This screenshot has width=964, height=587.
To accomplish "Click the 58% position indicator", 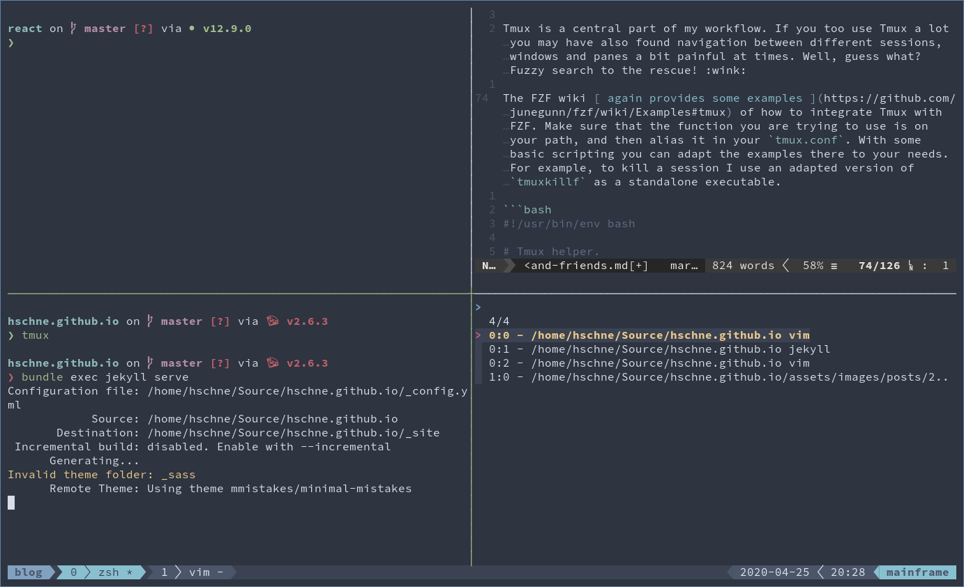I will coord(813,266).
